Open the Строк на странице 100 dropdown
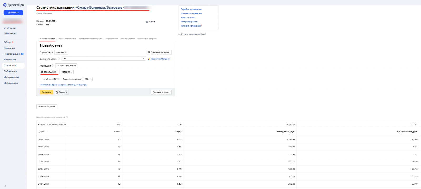 click(x=88, y=79)
